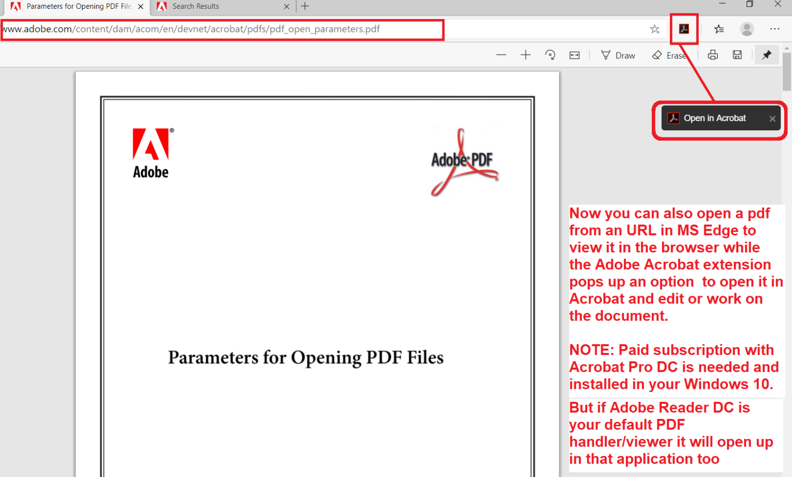Save the PDF document
Viewport: 792px width, 477px height.
[737, 55]
